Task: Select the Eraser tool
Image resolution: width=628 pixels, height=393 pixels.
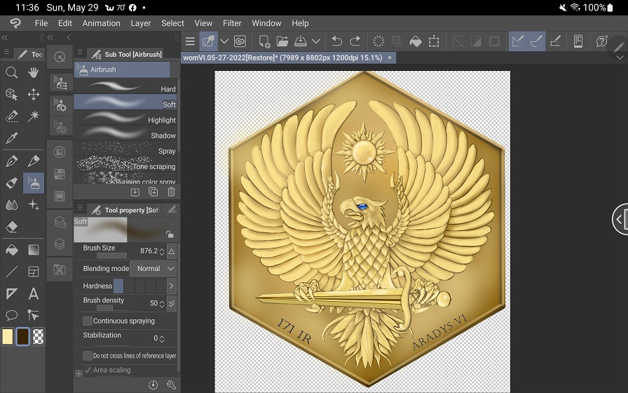Action: coord(11,227)
